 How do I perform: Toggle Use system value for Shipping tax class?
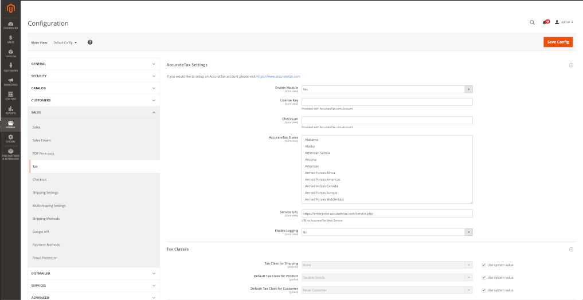pyautogui.click(x=484, y=265)
